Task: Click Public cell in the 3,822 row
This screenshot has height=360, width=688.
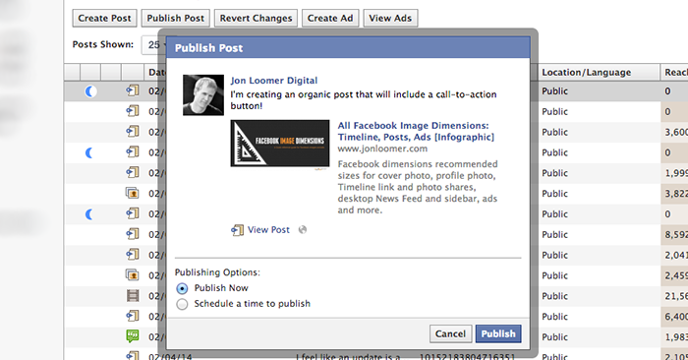Action: 554,194
